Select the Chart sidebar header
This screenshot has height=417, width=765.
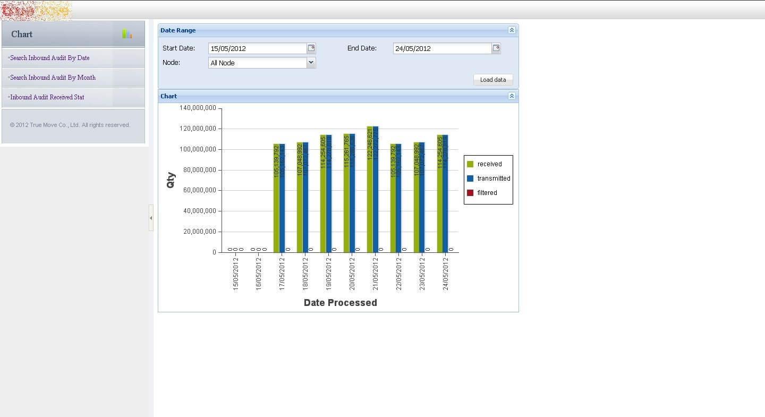click(x=73, y=34)
